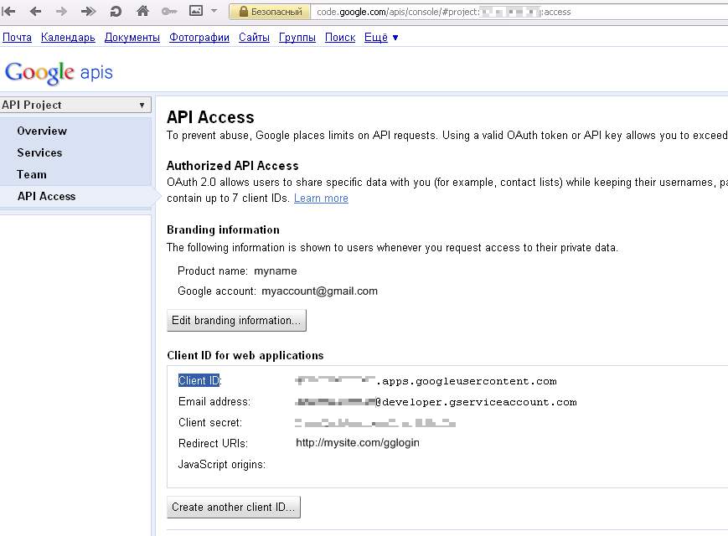Follow the Learn more link
The image size is (728, 536).
pyautogui.click(x=321, y=198)
